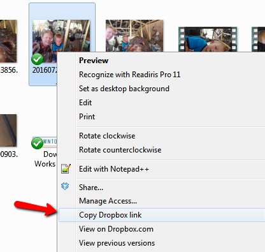Select the selfie photo thumbnail with checkmark

[x=61, y=40]
